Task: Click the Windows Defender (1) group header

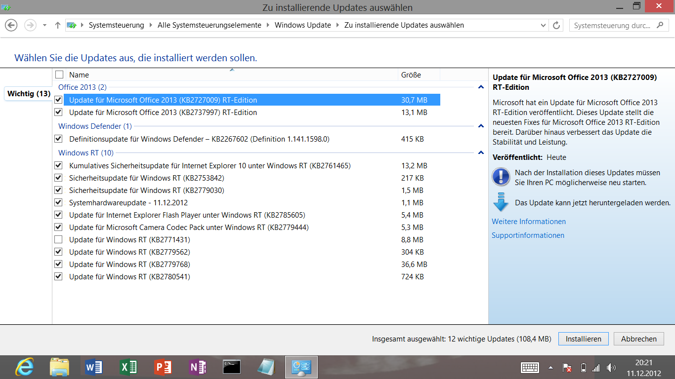Action: 95,126
